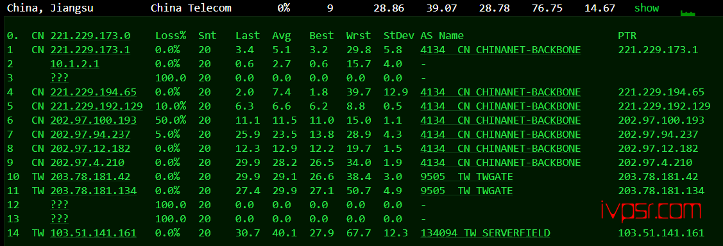Click the 10.0% loss value at hop 5
This screenshot has height=246, width=723.
pyautogui.click(x=171, y=106)
